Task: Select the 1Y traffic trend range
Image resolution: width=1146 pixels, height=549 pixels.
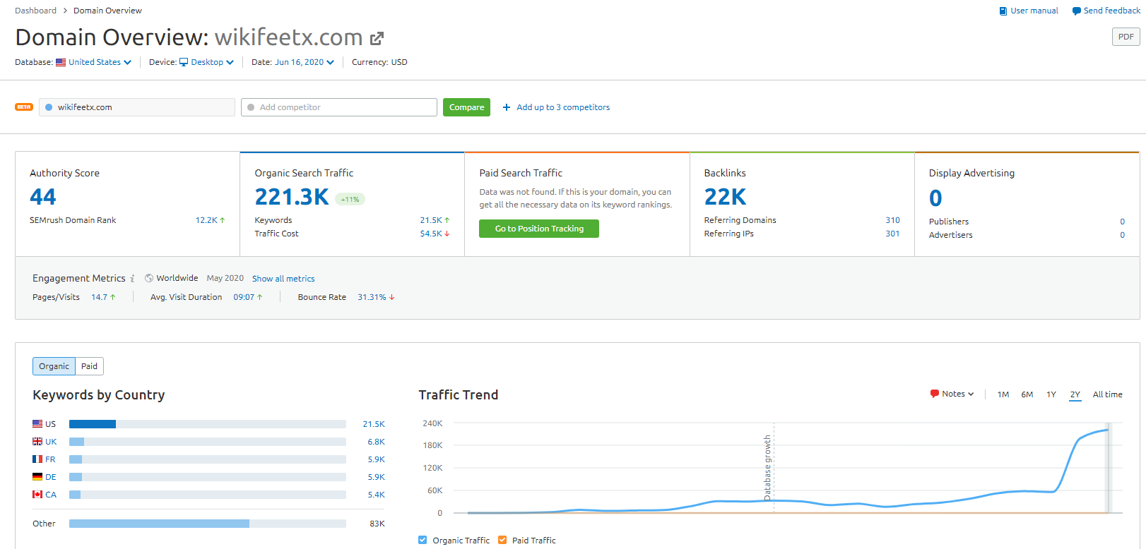Action: [x=1051, y=394]
